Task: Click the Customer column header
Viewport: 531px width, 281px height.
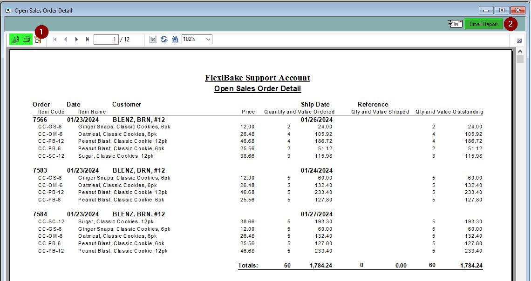Action: click(127, 105)
